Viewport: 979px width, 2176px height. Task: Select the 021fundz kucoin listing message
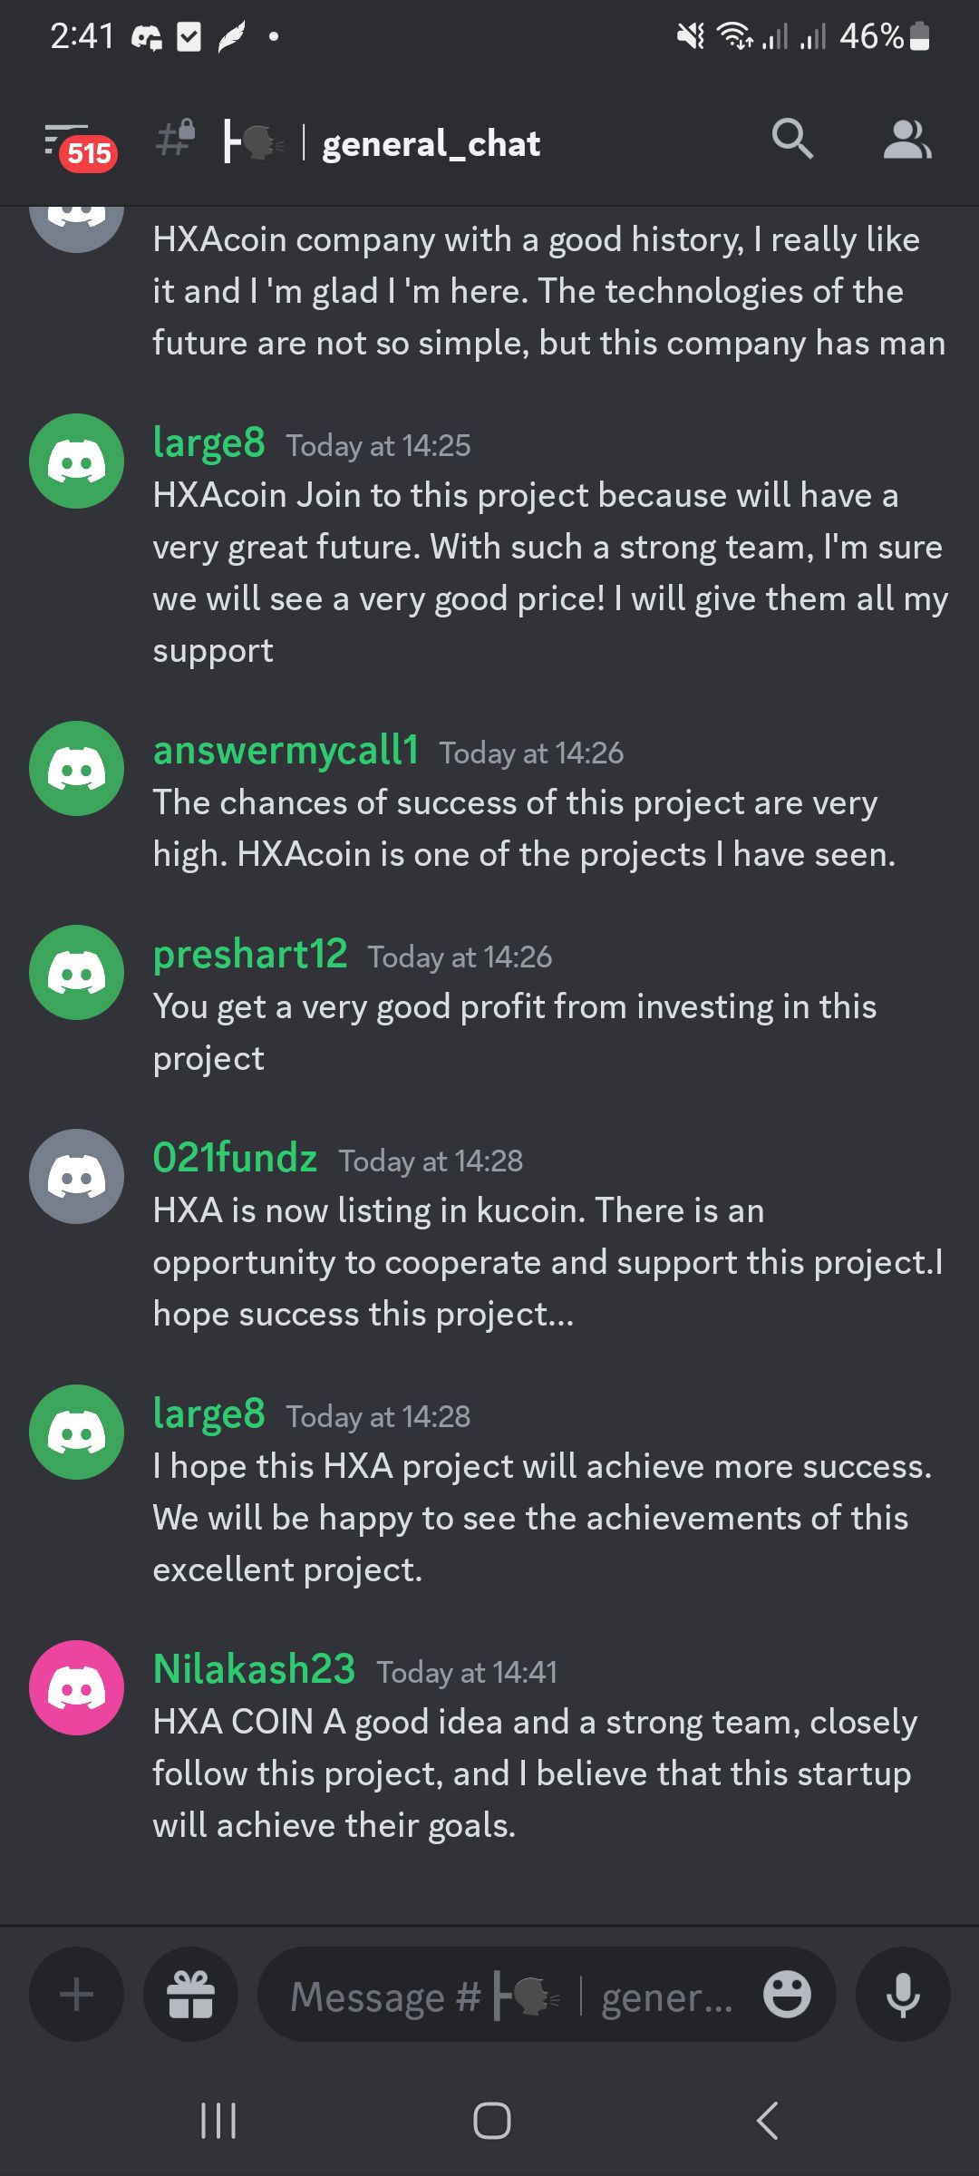pyautogui.click(x=548, y=1262)
